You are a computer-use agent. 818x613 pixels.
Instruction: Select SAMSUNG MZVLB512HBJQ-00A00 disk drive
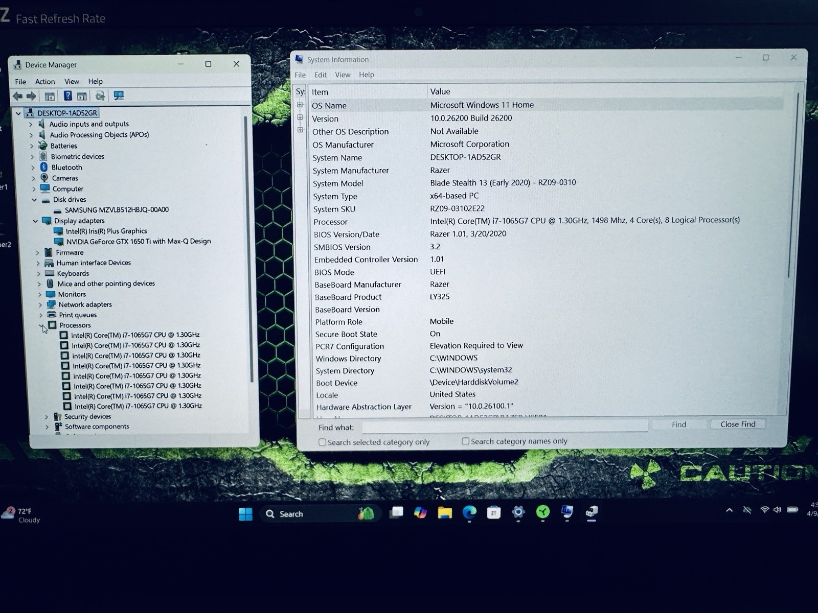click(x=117, y=210)
